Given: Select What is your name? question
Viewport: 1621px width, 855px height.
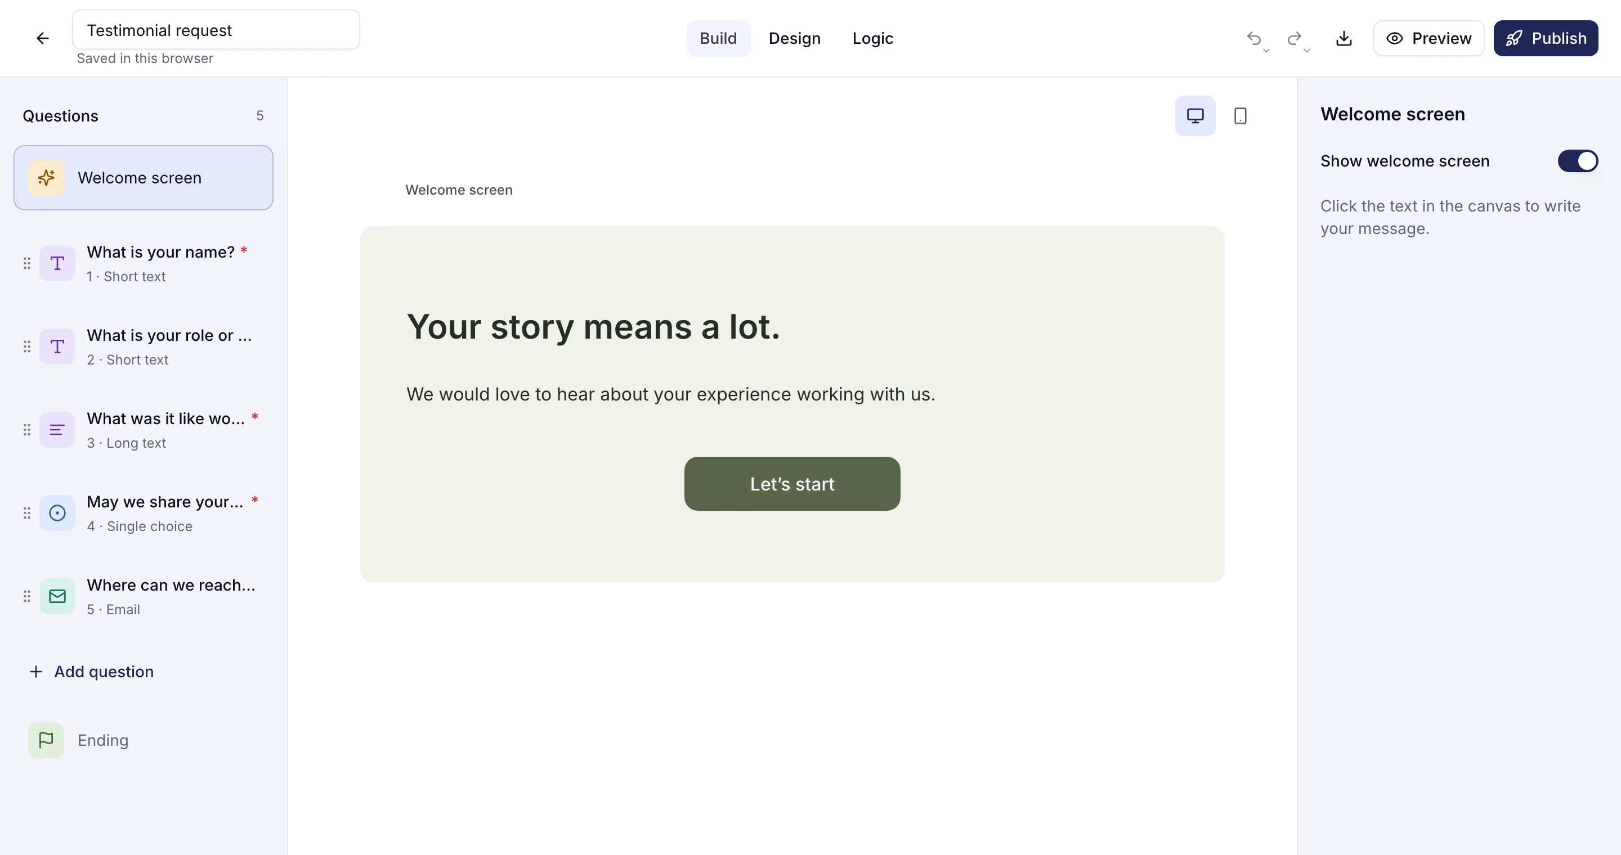Looking at the screenshot, I should 144,263.
